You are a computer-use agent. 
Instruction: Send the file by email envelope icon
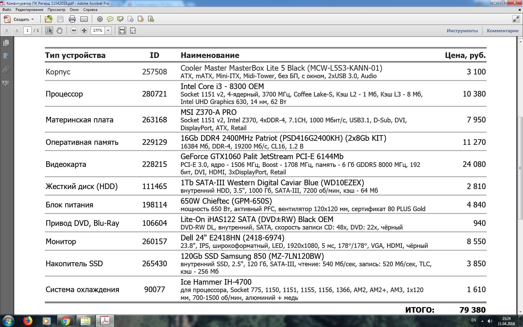[84, 19]
